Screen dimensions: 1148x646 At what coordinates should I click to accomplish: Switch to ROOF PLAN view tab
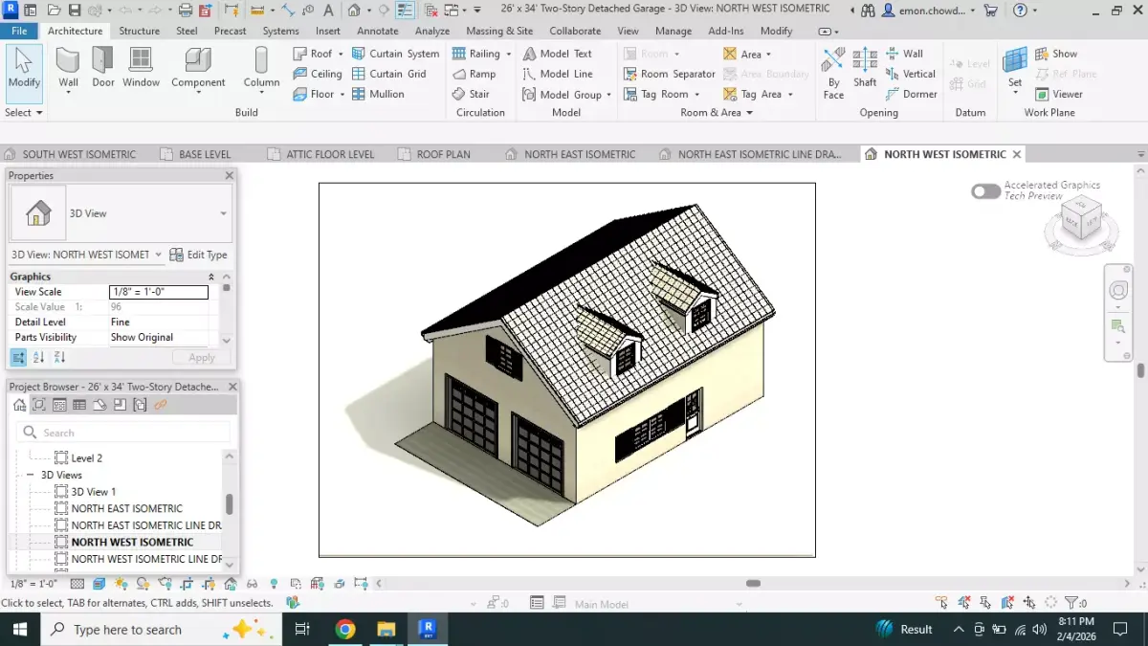(x=443, y=154)
